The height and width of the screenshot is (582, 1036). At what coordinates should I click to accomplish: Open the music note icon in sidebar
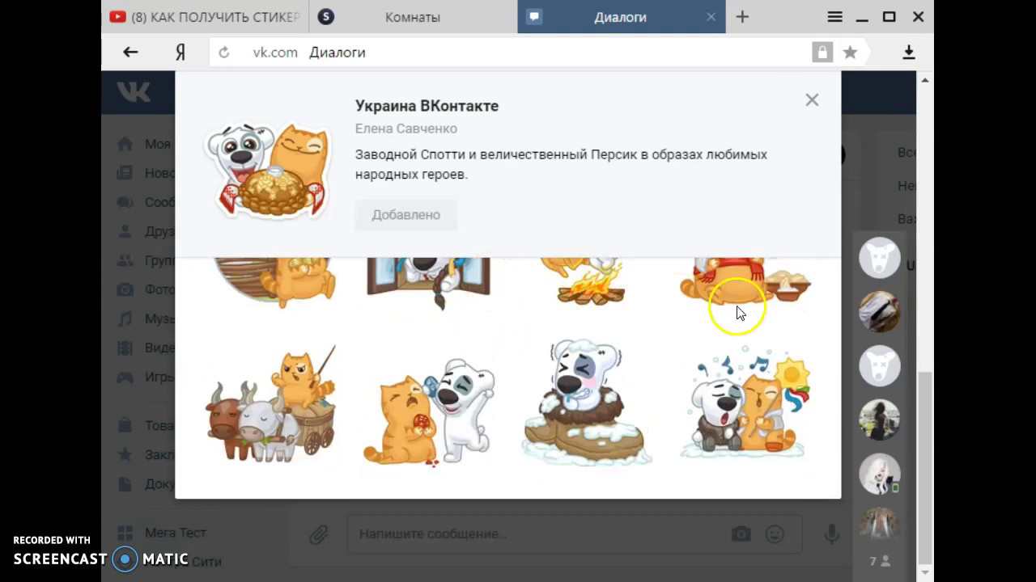click(125, 318)
